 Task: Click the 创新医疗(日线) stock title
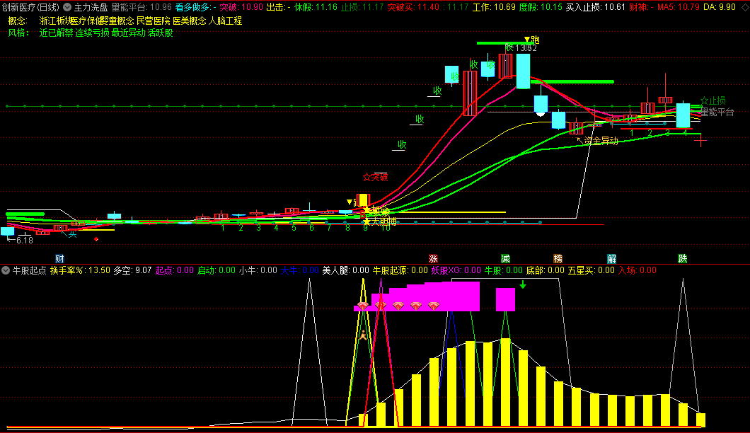(x=31, y=7)
